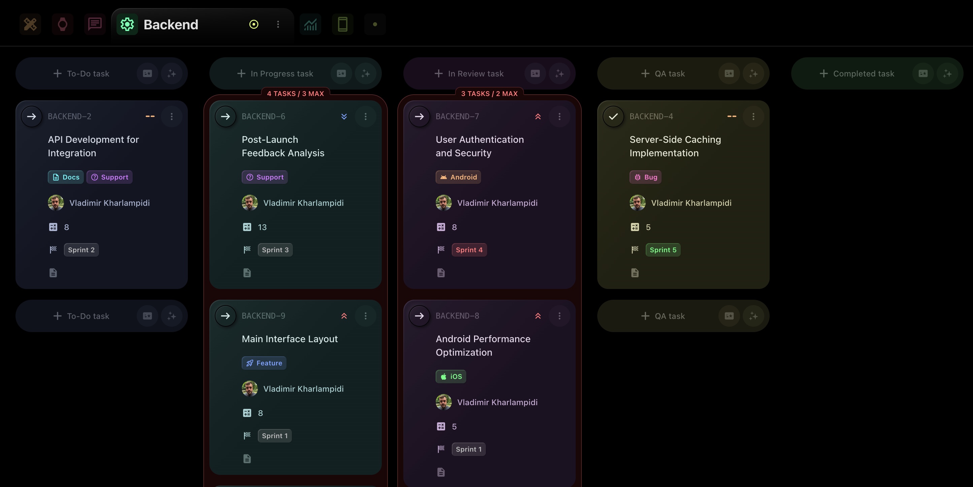Screen dimensions: 973x487
Task: Click the iOS tag on BACKEND-8
Action: [x=450, y=377]
